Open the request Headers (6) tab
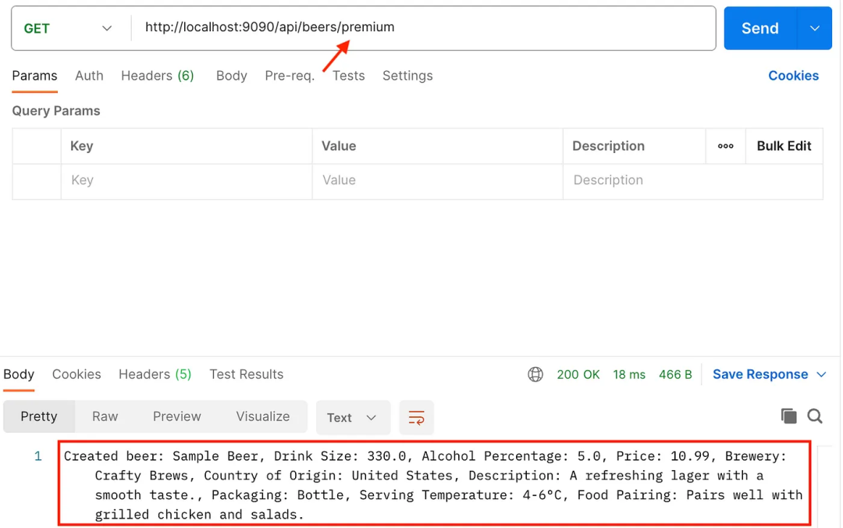The image size is (843, 528). click(158, 76)
